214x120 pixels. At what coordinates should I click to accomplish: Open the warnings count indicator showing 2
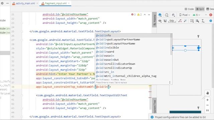point(139,15)
